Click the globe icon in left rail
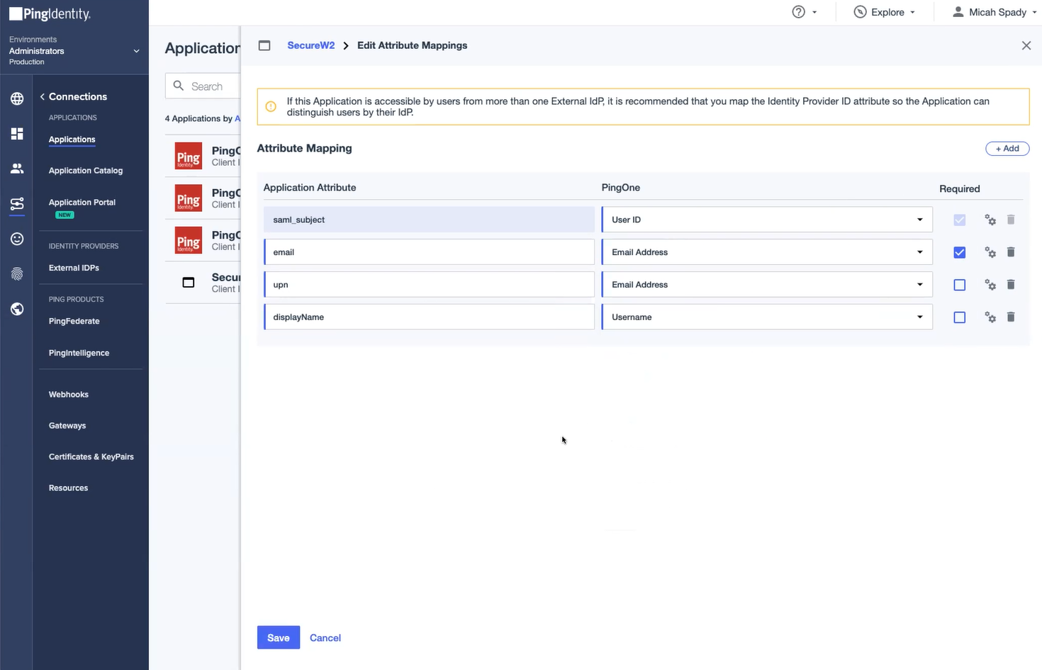The height and width of the screenshot is (670, 1042). point(17,98)
